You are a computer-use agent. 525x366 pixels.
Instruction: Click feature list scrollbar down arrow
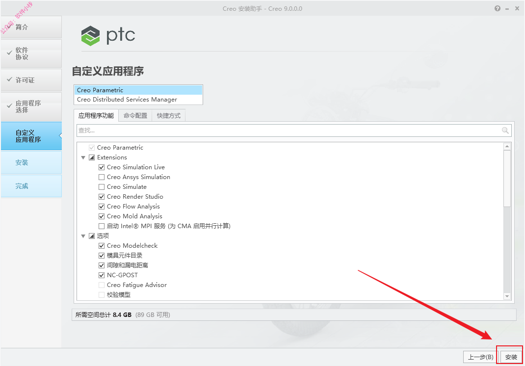click(x=507, y=296)
